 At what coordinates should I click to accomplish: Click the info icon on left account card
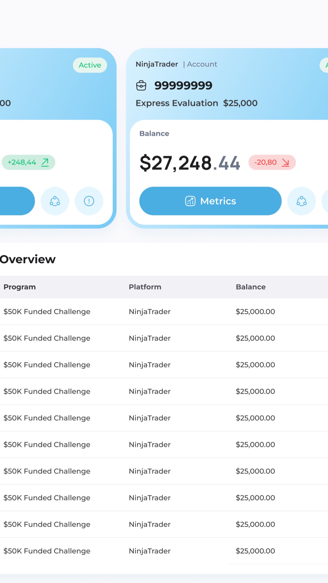click(x=89, y=201)
